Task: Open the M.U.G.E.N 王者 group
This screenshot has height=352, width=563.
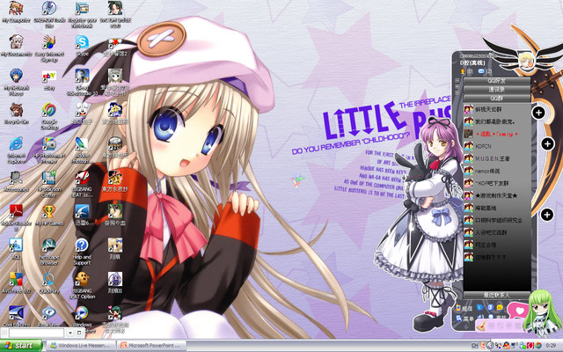Action: pyautogui.click(x=496, y=158)
